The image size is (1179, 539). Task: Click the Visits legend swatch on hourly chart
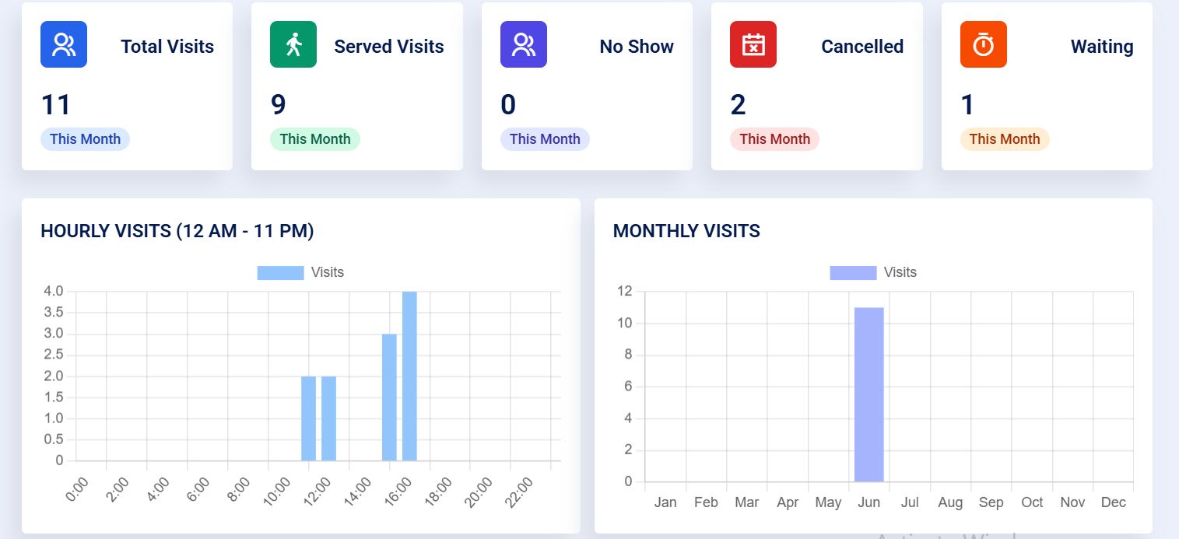click(280, 272)
